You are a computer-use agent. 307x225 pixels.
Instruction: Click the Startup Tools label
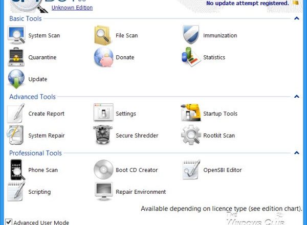pos(220,114)
